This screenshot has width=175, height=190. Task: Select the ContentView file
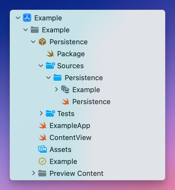70,138
